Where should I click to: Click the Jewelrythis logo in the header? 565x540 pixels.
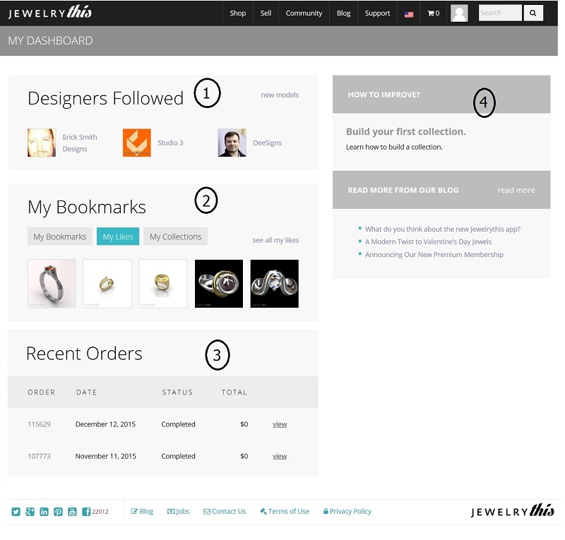[50, 12]
